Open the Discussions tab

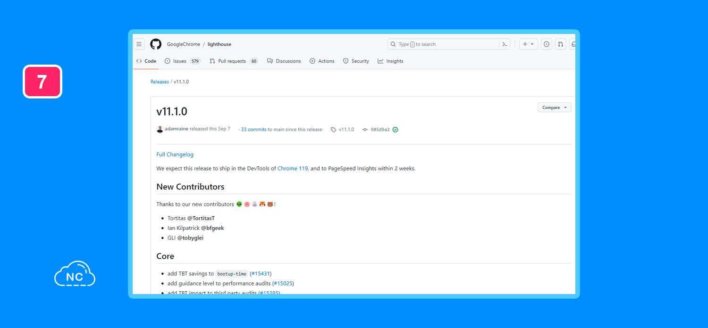[x=284, y=61]
